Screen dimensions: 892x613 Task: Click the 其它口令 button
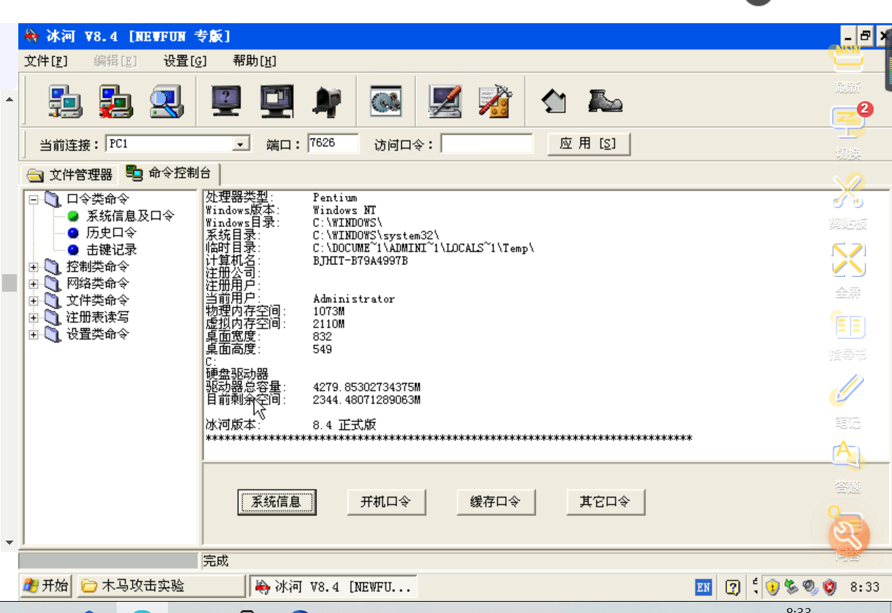pos(605,502)
